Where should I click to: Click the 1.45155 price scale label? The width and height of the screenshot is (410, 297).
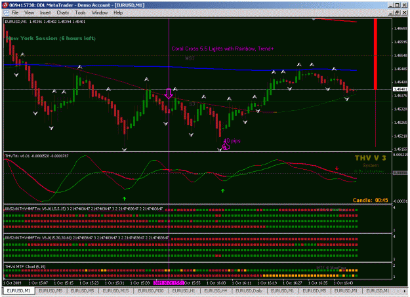tap(401, 149)
